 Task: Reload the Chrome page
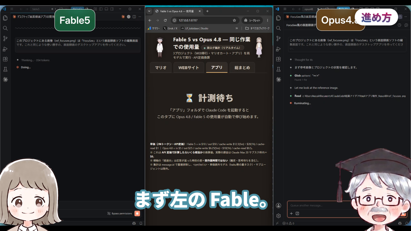pyautogui.click(x=165, y=20)
